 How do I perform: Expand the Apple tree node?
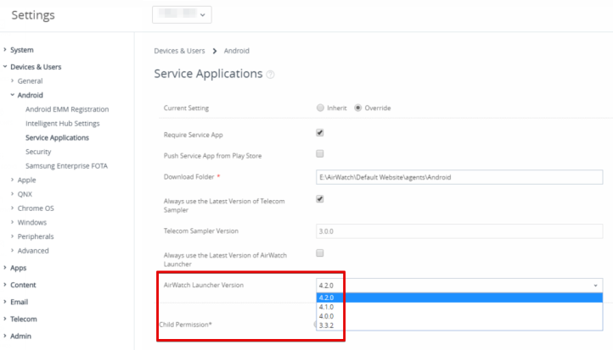coord(27,181)
